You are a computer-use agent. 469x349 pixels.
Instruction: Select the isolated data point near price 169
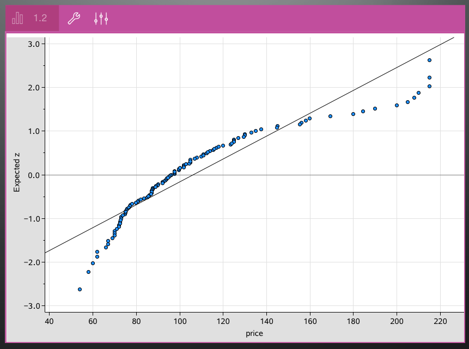click(330, 116)
